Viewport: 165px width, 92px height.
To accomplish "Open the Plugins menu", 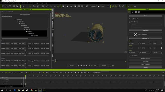I will 37,3.
